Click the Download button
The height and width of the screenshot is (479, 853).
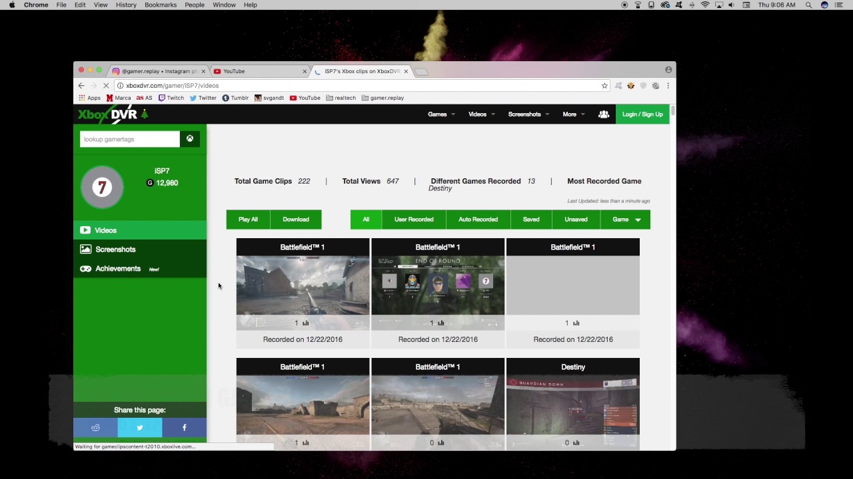click(x=296, y=220)
